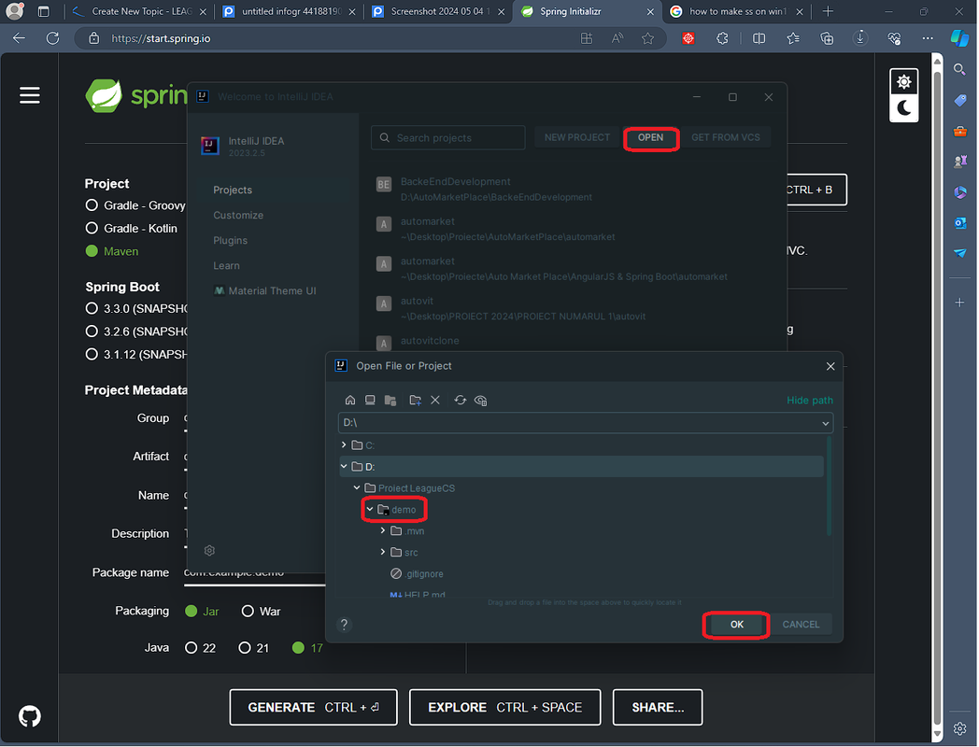This screenshot has height=747, width=979.
Task: Open Edge sidebar search icon
Action: pyautogui.click(x=959, y=69)
